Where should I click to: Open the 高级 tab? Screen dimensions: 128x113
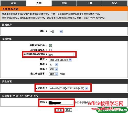pos(64,3)
